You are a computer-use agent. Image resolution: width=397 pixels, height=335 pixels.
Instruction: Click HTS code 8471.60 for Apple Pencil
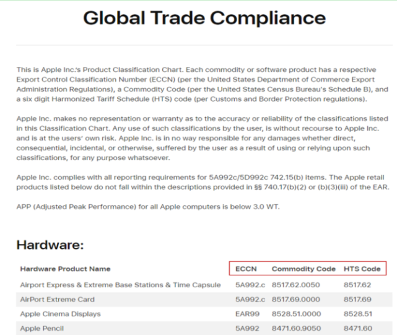pyautogui.click(x=358, y=328)
